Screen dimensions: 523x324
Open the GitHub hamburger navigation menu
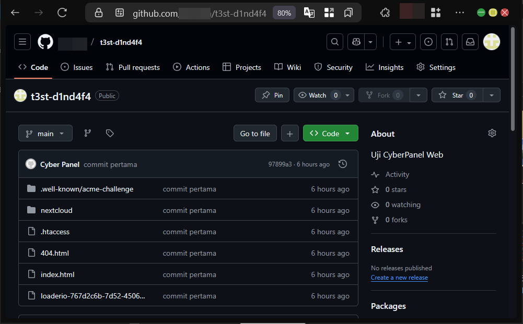22,42
